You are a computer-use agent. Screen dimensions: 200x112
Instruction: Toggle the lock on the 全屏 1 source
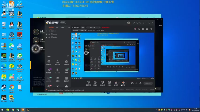49,37
